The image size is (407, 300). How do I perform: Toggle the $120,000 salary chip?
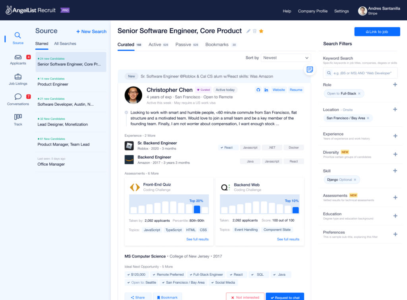tap(136, 275)
